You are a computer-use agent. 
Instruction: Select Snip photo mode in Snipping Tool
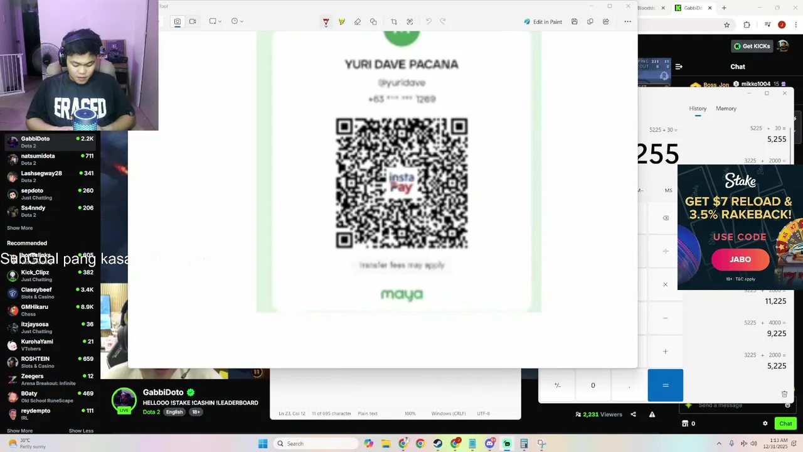[178, 21]
